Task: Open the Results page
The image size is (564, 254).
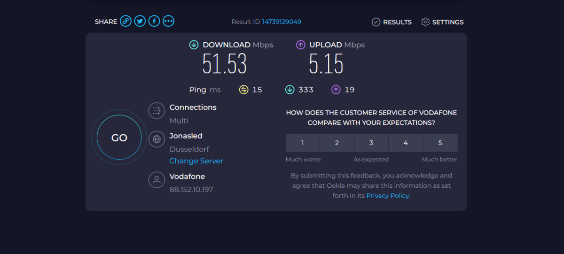Action: tap(392, 22)
